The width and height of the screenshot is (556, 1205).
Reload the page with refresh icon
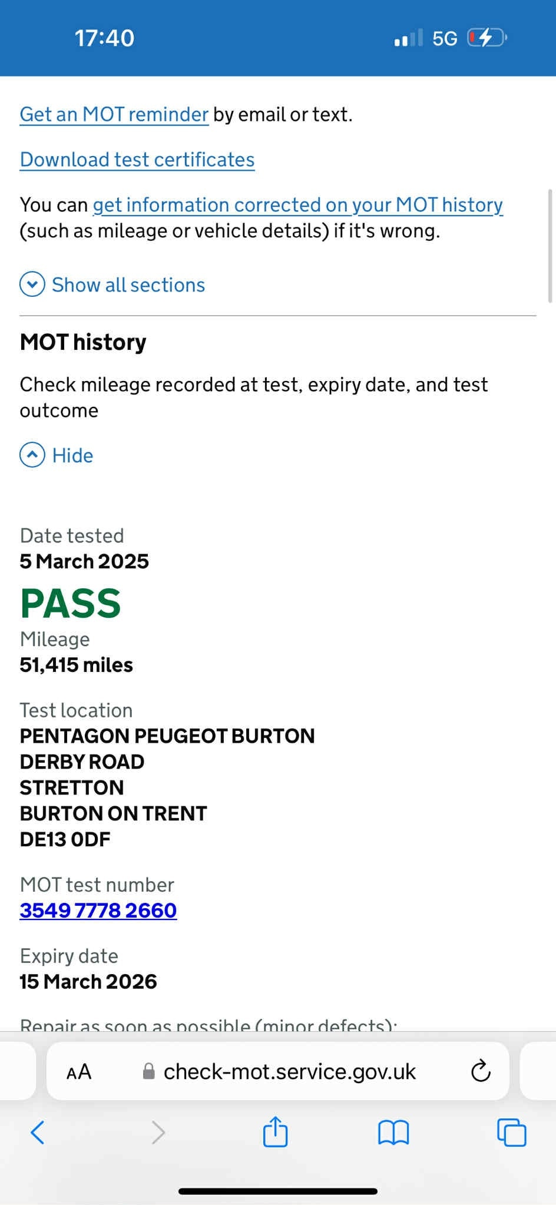pos(481,1071)
